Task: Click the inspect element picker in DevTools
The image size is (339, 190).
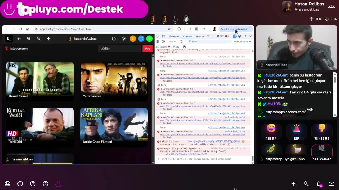Action: pyautogui.click(x=158, y=36)
